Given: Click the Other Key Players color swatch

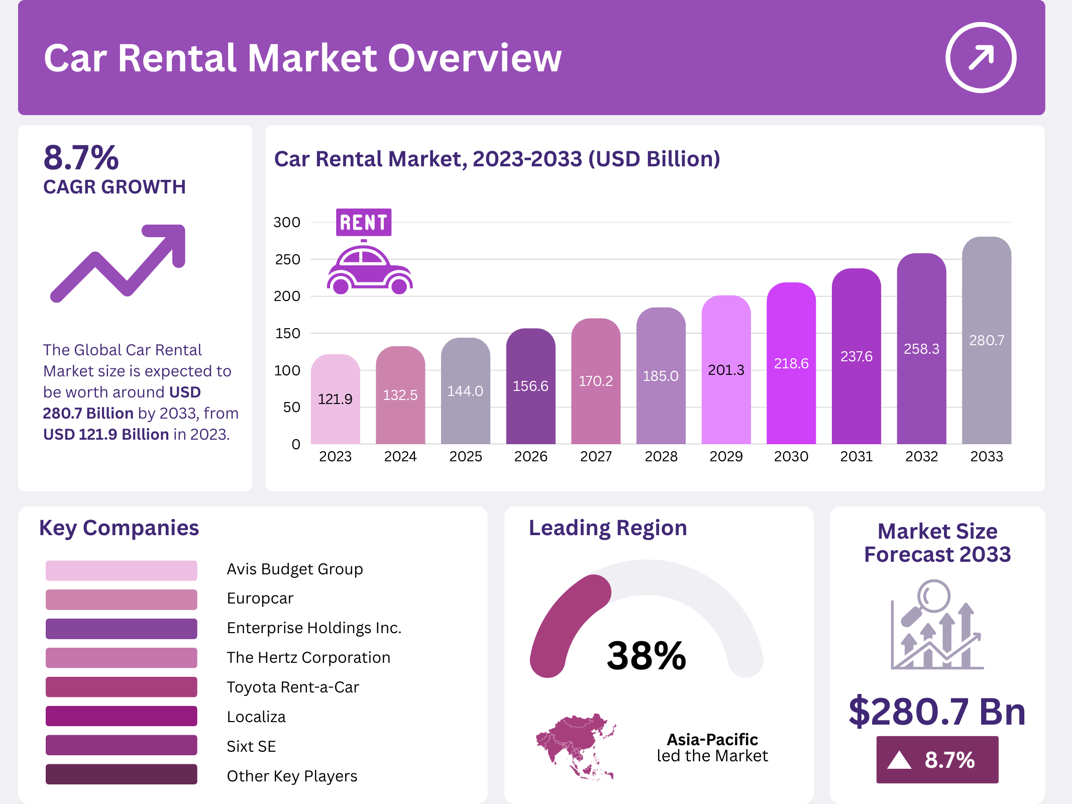Looking at the screenshot, I should pyautogui.click(x=121, y=774).
